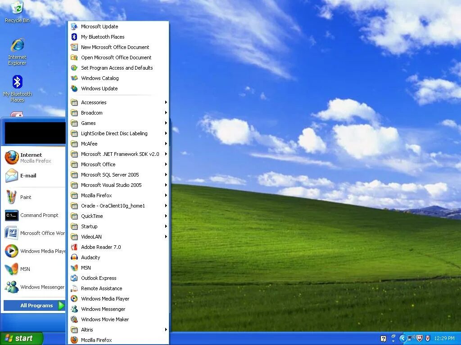Open the VideoLAN submenu
This screenshot has width=461, height=345.
click(118, 236)
